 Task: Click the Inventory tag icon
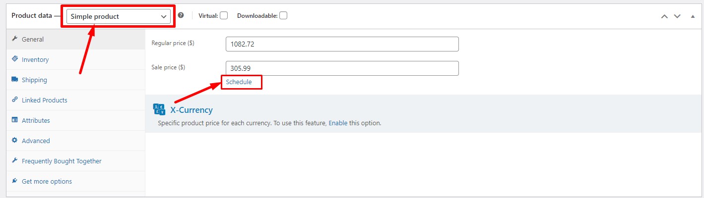pos(15,59)
